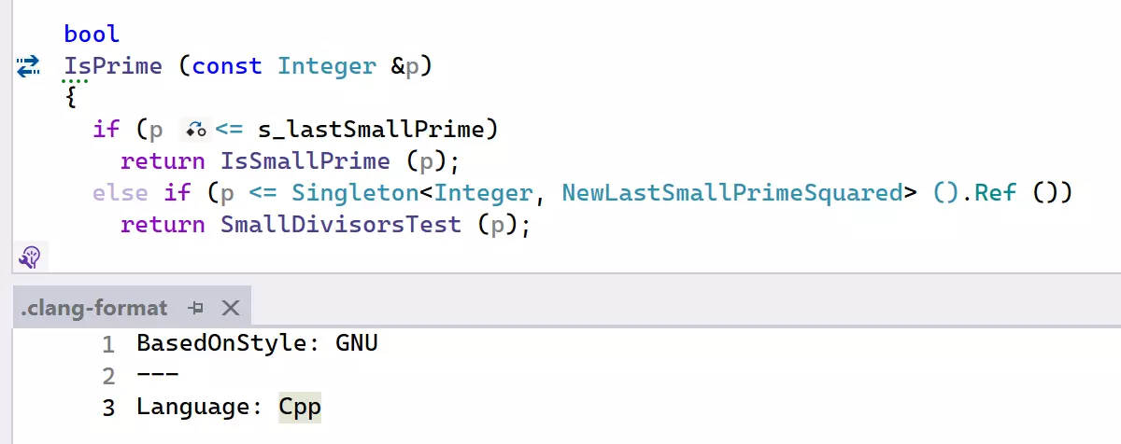Click the highlighted Cpp value

click(300, 408)
